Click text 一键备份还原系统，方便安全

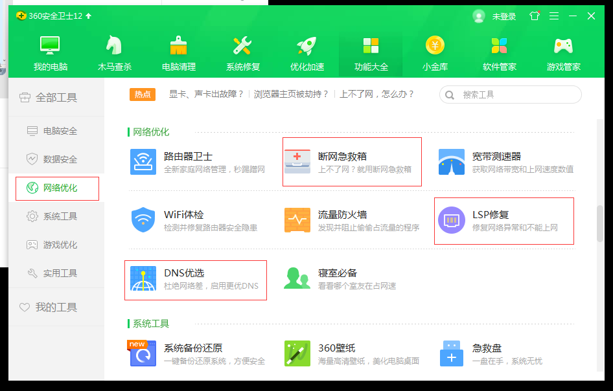pyautogui.click(x=214, y=361)
